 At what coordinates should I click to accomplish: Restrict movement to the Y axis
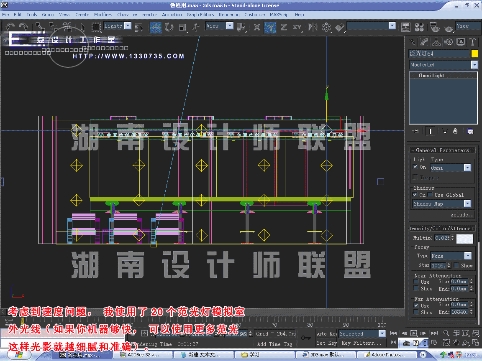tap(270, 27)
